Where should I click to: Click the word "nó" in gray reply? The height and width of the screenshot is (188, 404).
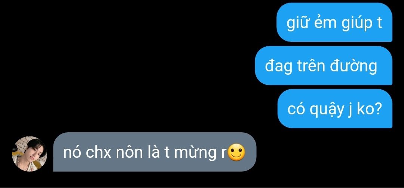(72, 152)
